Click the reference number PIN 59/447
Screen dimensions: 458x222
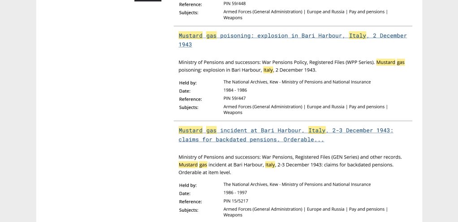234,98
